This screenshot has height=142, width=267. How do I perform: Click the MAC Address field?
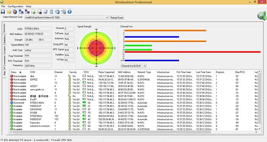coord(38,34)
